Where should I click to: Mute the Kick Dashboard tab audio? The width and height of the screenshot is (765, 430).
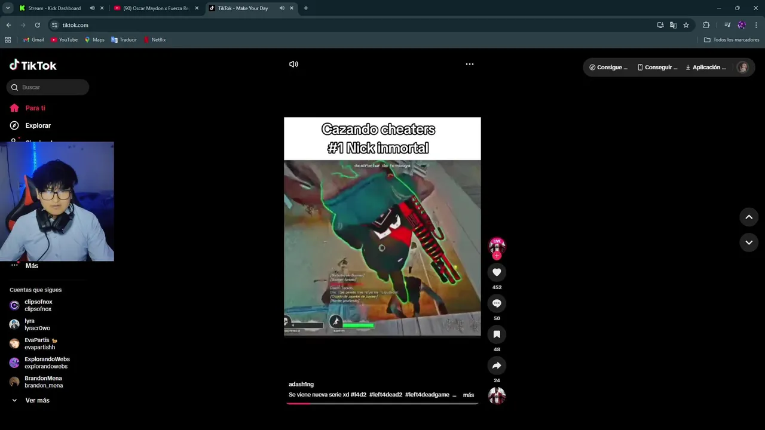pyautogui.click(x=92, y=8)
